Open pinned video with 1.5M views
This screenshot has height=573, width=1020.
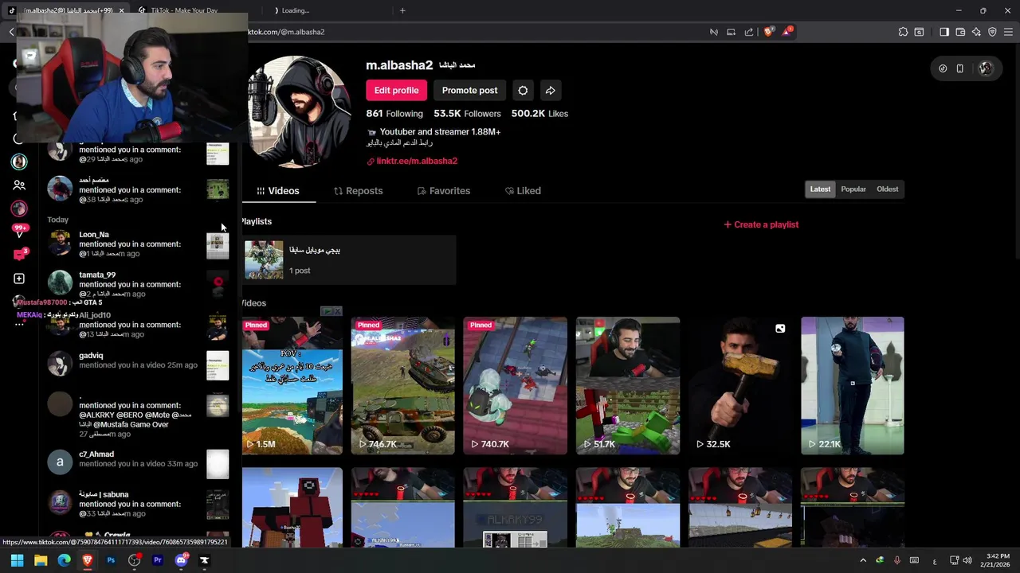click(x=292, y=385)
